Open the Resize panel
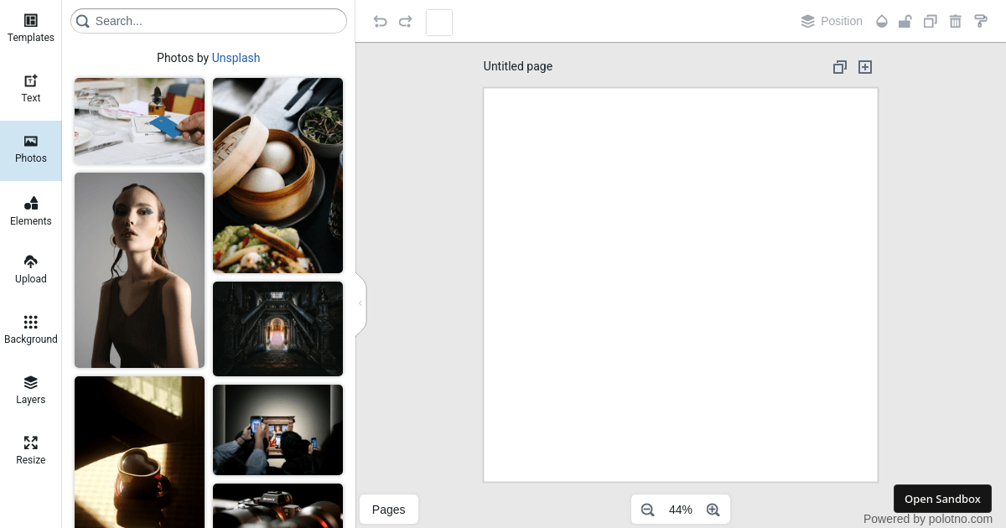The image size is (1006, 528). 31,451
